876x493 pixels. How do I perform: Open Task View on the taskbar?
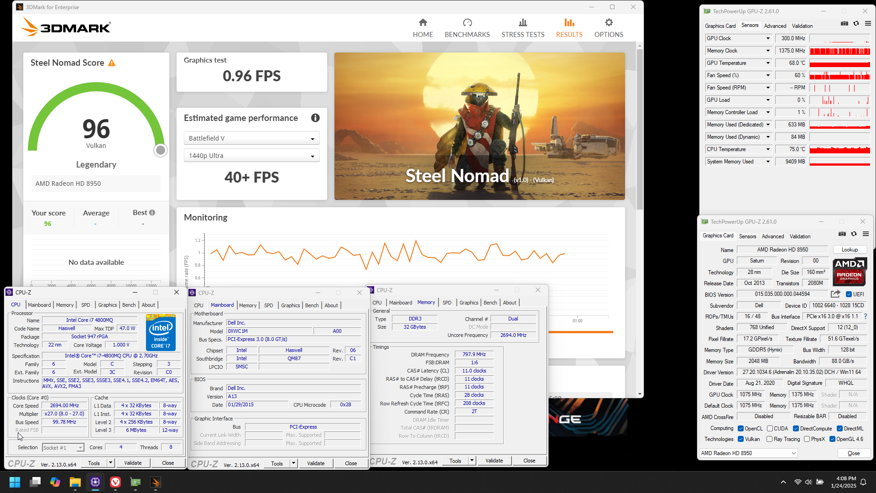(x=35, y=482)
